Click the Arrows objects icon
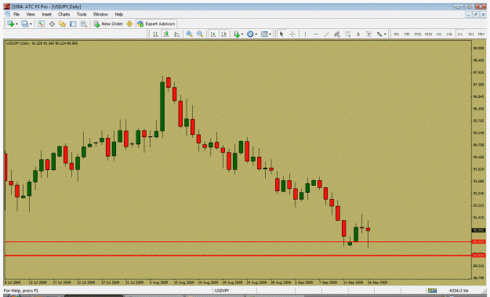This screenshot has height=297, width=490. coord(379,34)
